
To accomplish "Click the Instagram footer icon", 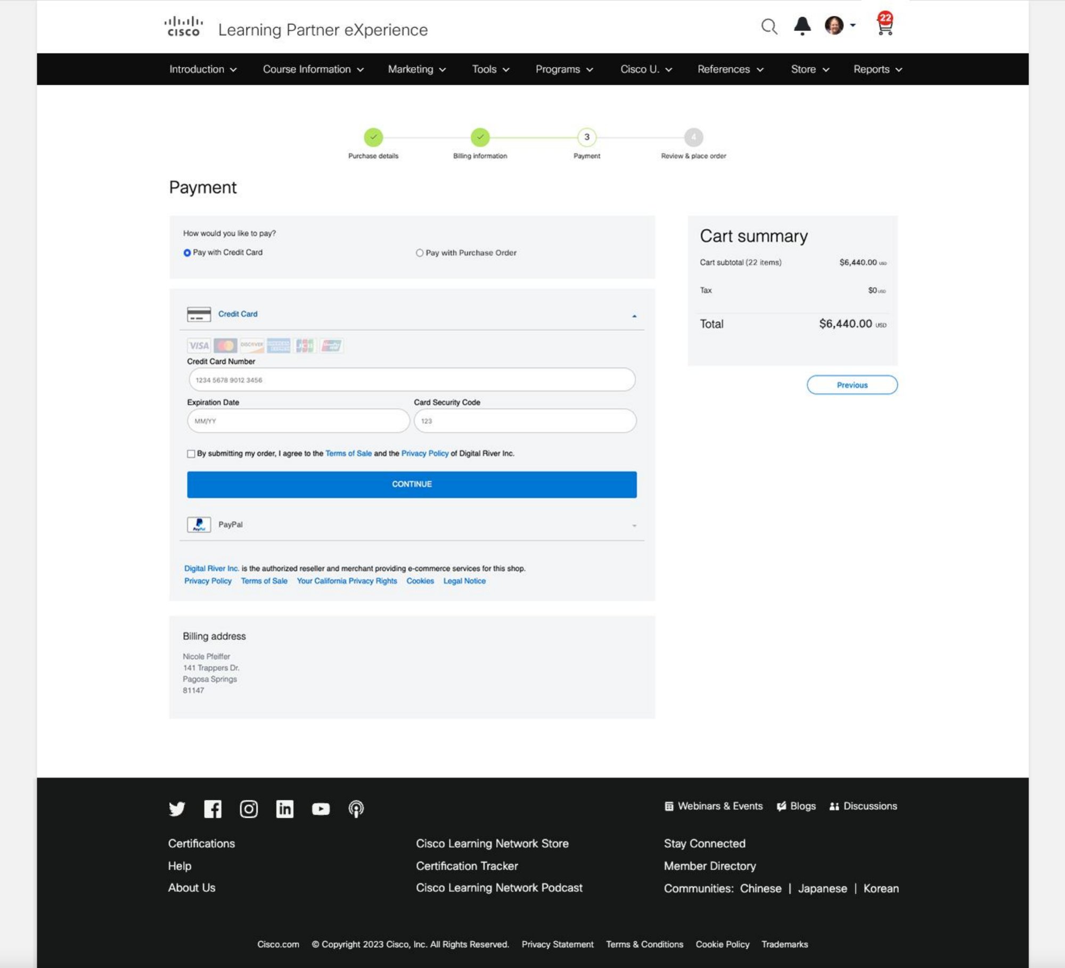I will [x=248, y=809].
